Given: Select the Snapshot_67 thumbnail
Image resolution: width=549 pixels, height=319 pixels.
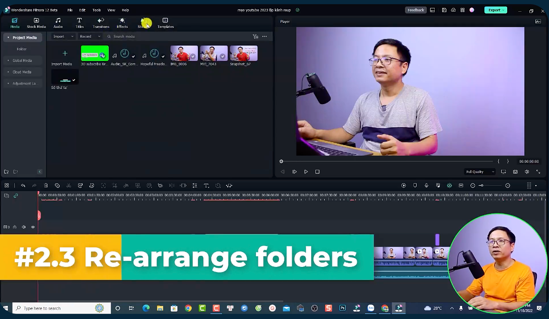Looking at the screenshot, I should pos(244,53).
